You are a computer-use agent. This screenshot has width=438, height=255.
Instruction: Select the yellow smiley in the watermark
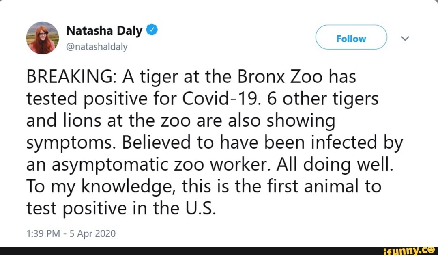pos(431,251)
